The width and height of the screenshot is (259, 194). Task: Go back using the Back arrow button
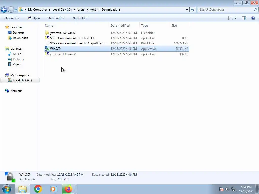coord(4,10)
